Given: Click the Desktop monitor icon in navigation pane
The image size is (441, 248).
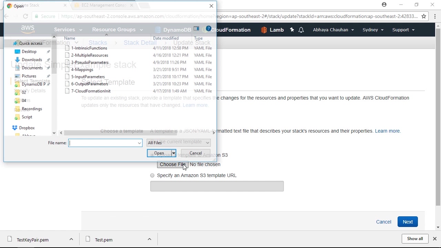Looking at the screenshot, I should point(18,52).
